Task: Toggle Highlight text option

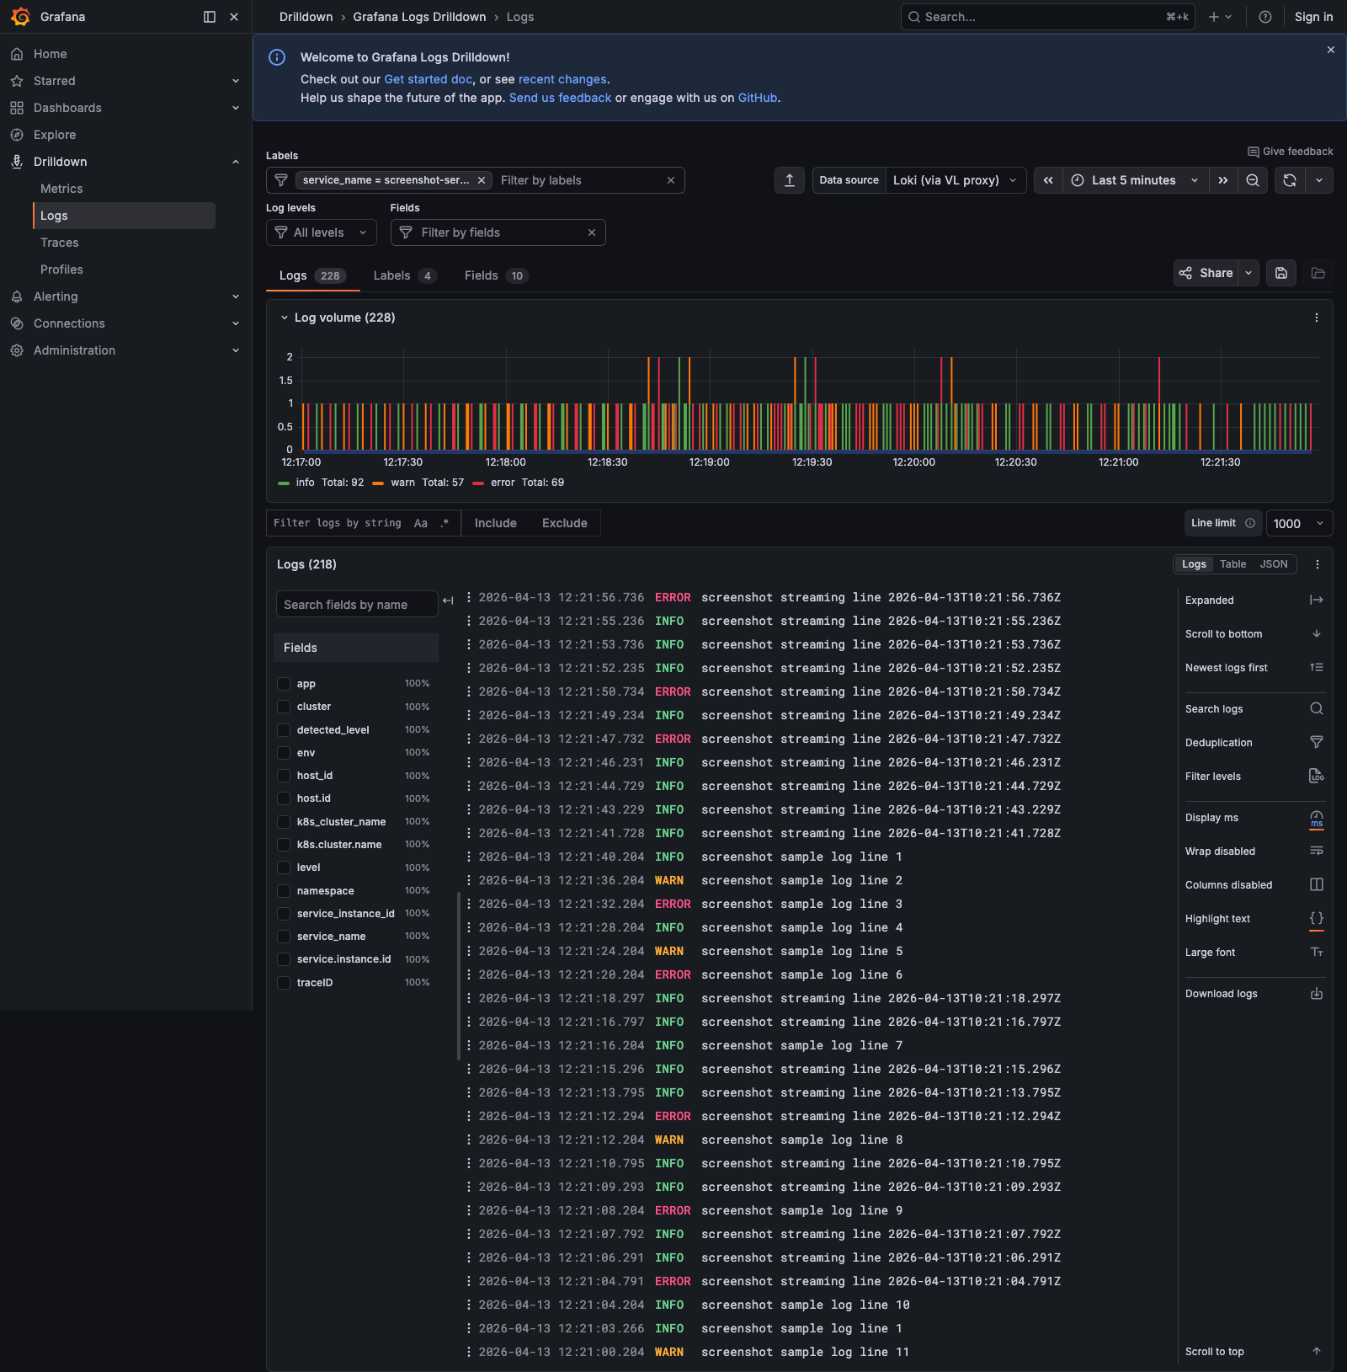Action: click(1317, 918)
